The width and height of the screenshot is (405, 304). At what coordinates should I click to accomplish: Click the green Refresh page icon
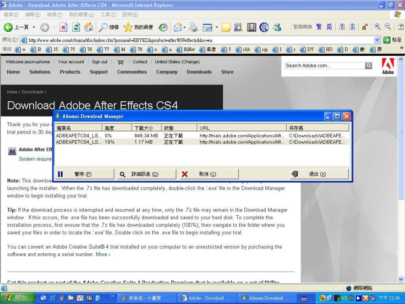coord(76,27)
